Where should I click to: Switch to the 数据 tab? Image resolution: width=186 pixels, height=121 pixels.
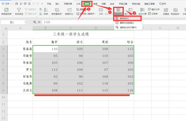coord(87,4)
